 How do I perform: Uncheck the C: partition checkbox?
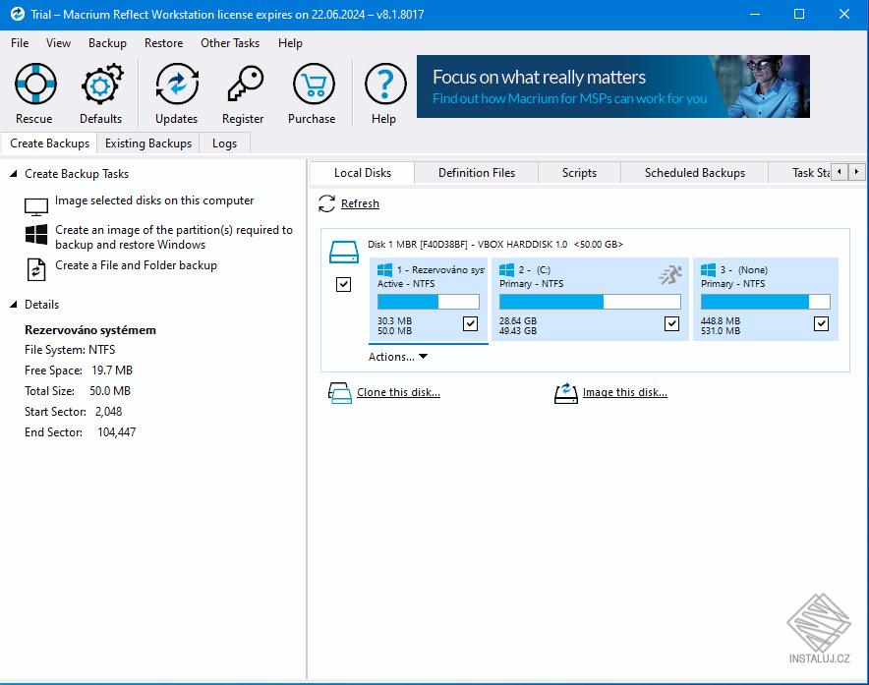672,323
